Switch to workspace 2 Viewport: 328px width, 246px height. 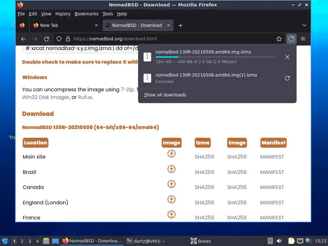[22, 241]
